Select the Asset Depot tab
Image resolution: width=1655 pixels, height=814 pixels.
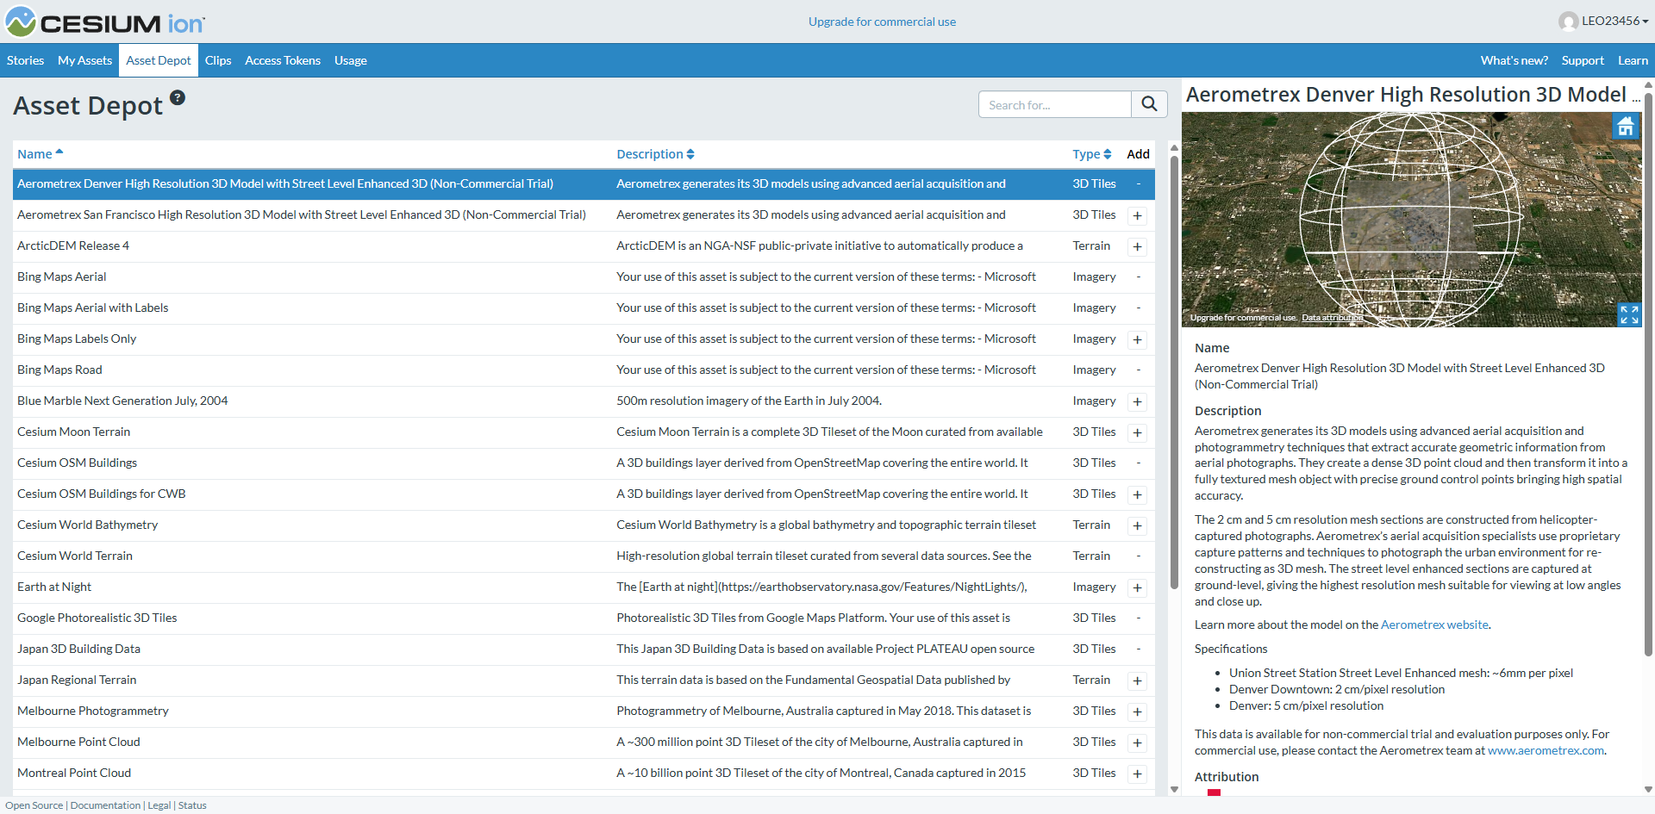159,60
